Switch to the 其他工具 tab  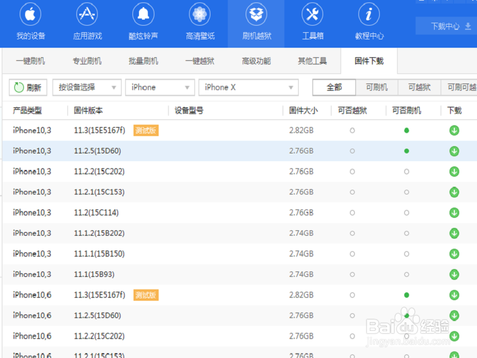click(x=312, y=61)
